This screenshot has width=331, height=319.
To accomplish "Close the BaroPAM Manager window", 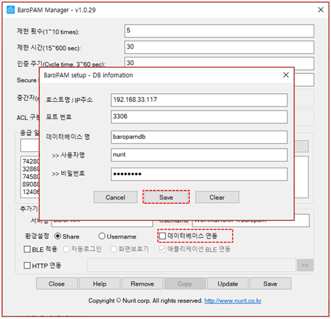I will click(321, 10).
